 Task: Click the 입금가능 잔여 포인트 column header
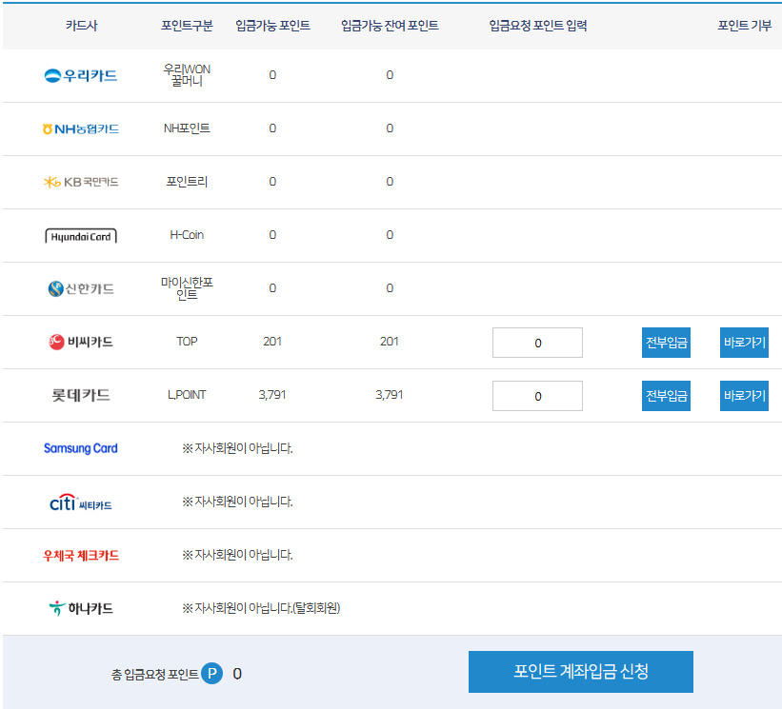coord(390,26)
